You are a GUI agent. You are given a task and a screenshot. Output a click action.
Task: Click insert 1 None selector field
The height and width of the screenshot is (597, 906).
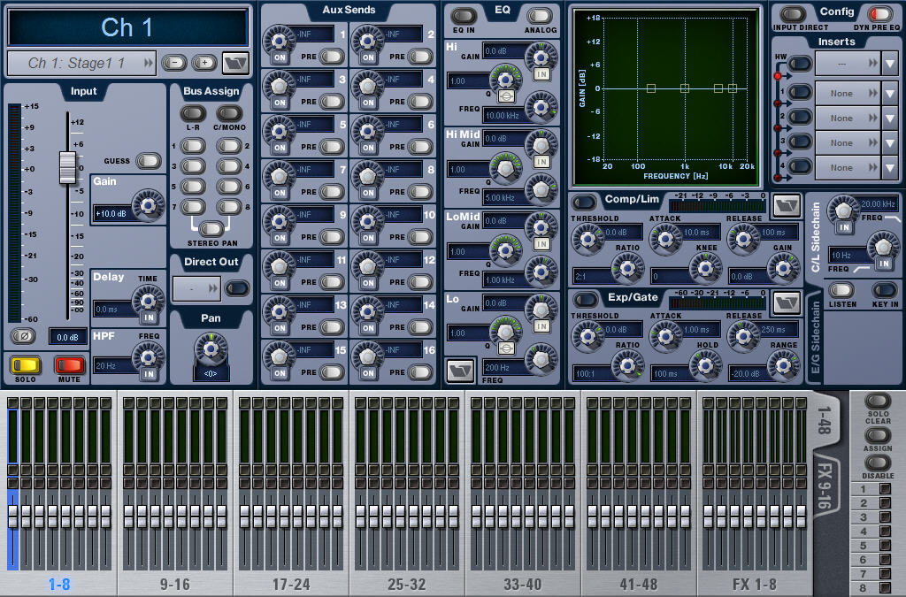click(848, 94)
